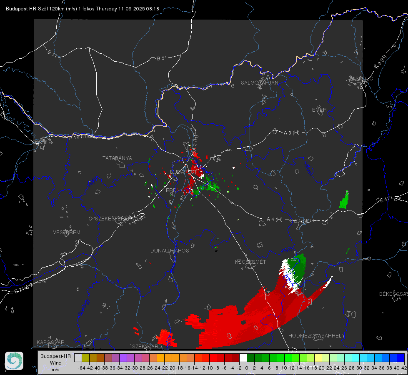The image size is (408, 375).
Task: Click the SZEKSZÁRD city label
Action: pos(147,346)
